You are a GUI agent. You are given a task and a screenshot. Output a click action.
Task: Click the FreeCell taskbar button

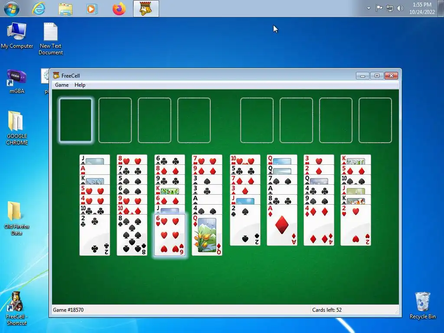tap(146, 9)
